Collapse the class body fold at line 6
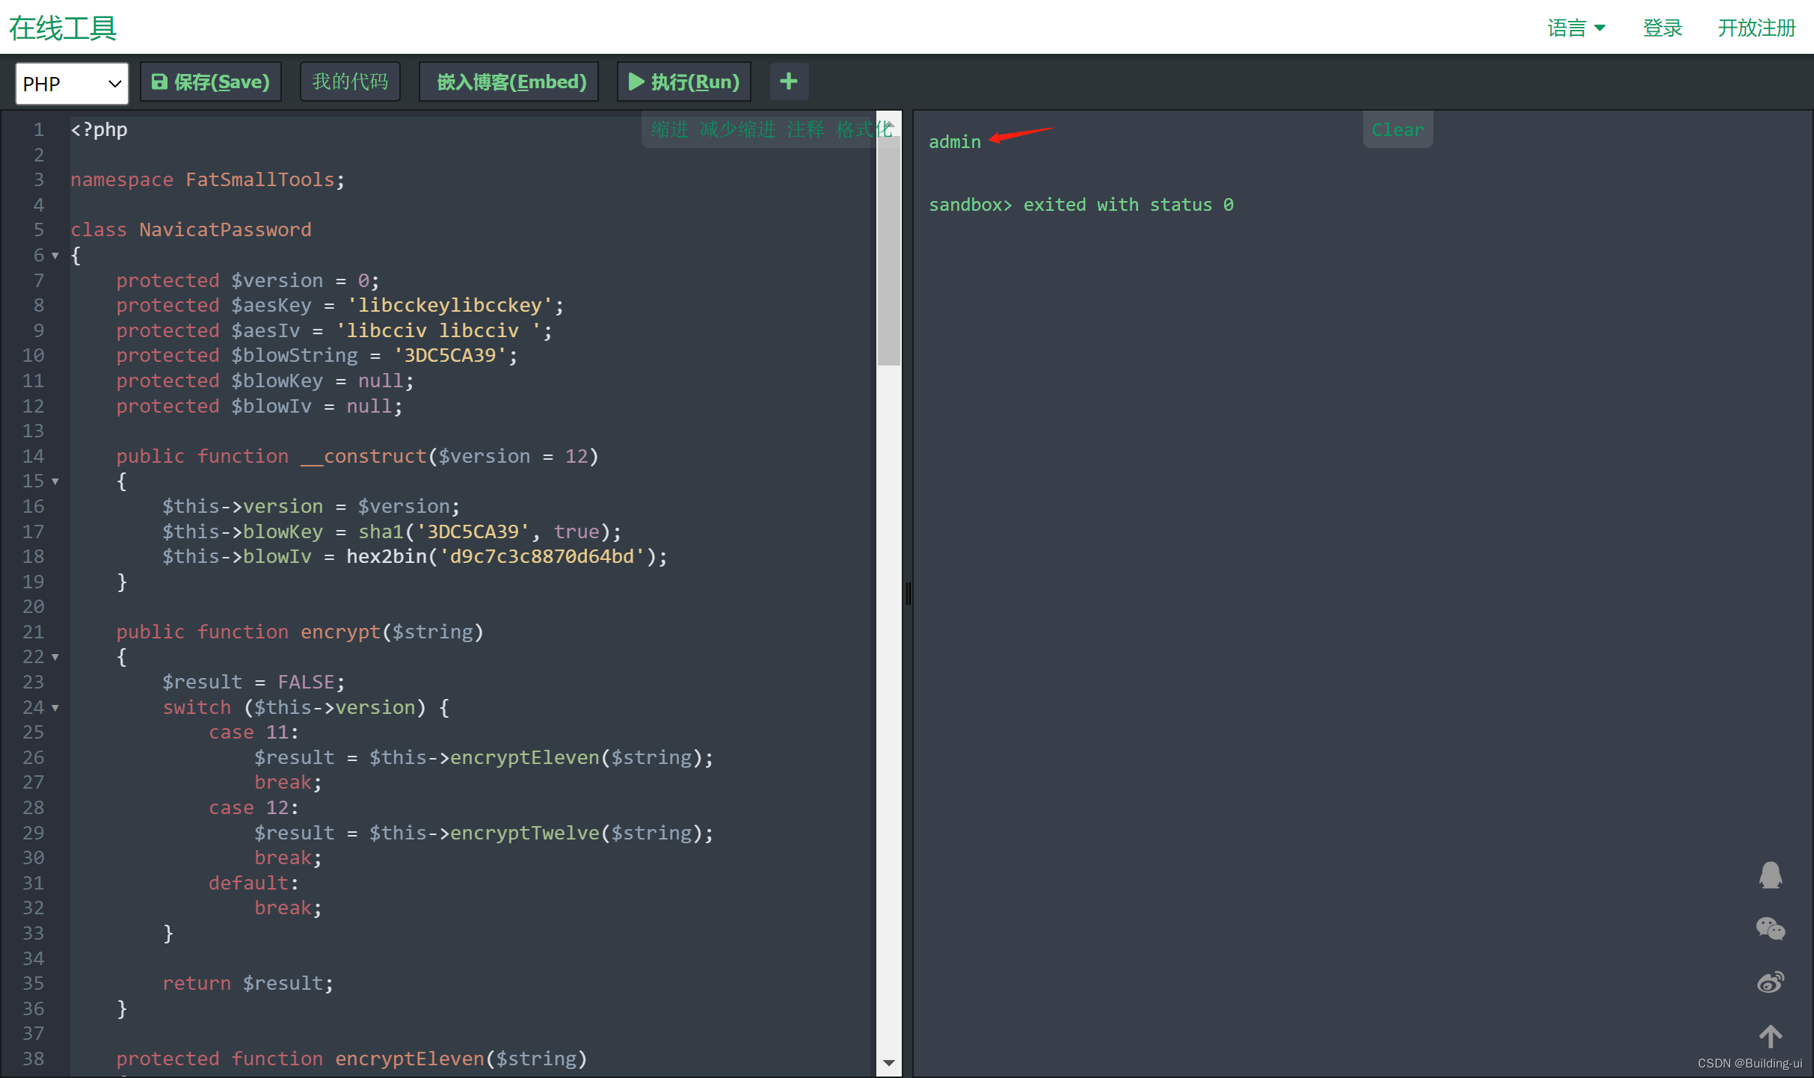Screen dimensions: 1814x1078 tap(55, 256)
